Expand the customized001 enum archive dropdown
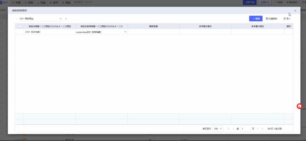 125,32
